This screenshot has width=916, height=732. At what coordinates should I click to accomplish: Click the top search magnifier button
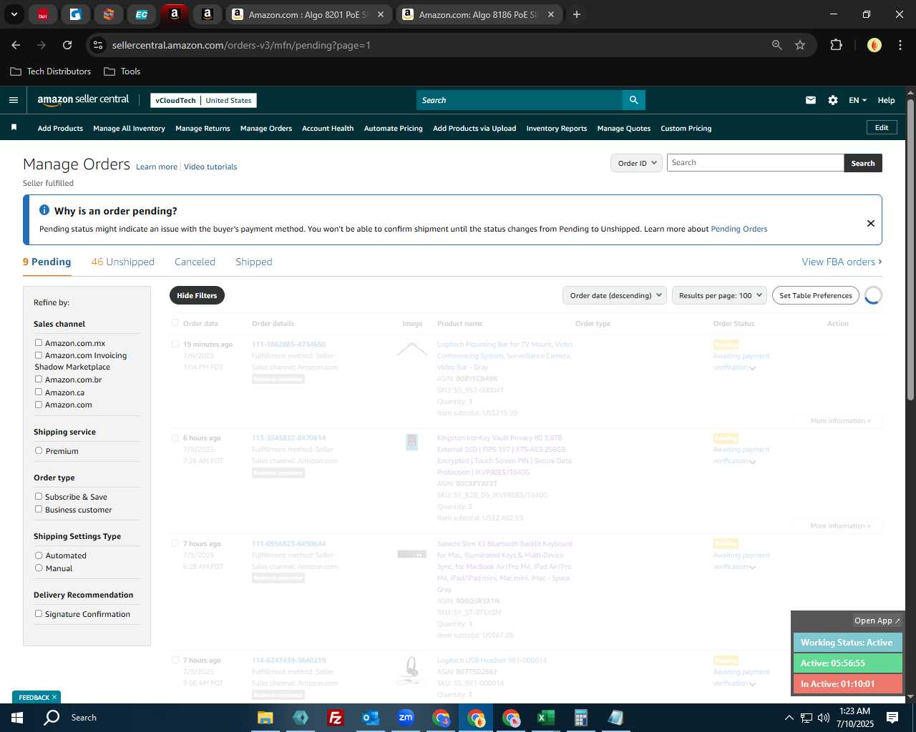tap(633, 100)
